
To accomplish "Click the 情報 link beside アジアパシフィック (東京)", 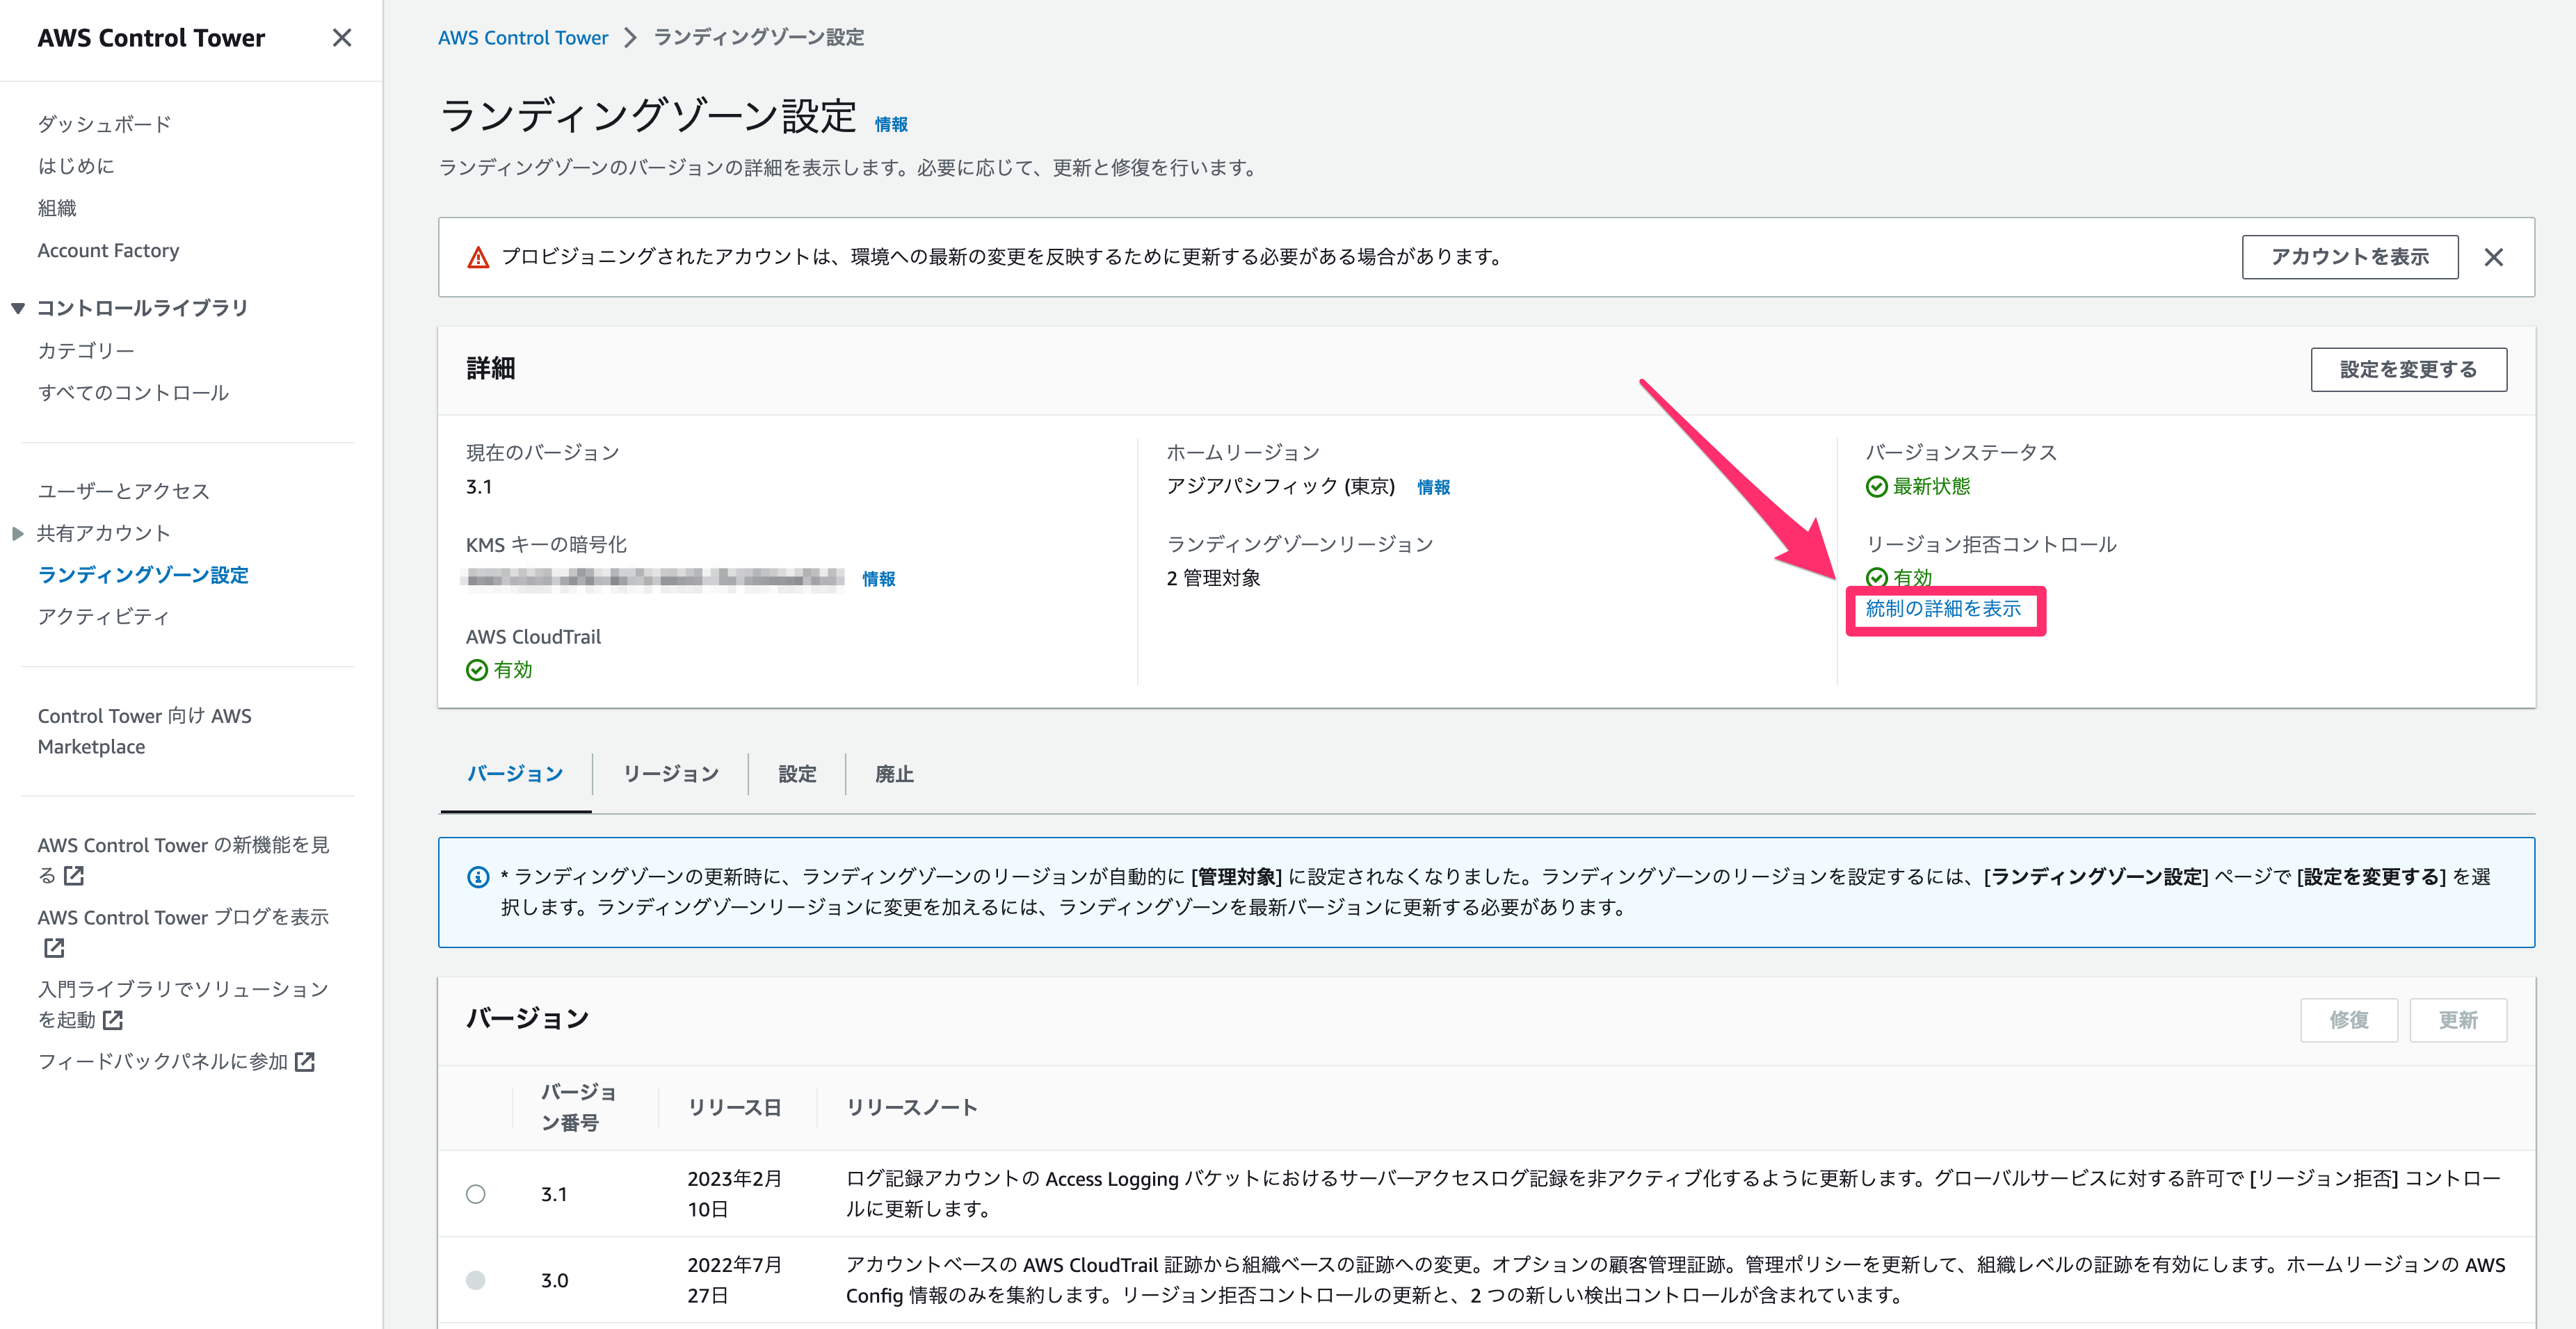I will click(x=1433, y=488).
